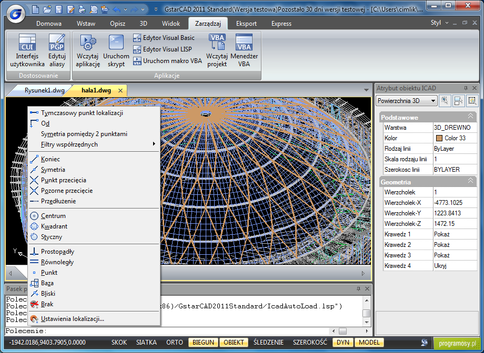Screen dimensions: 484x353
Task: Toggle SKOK snap mode in status bar
Action: click(x=119, y=342)
